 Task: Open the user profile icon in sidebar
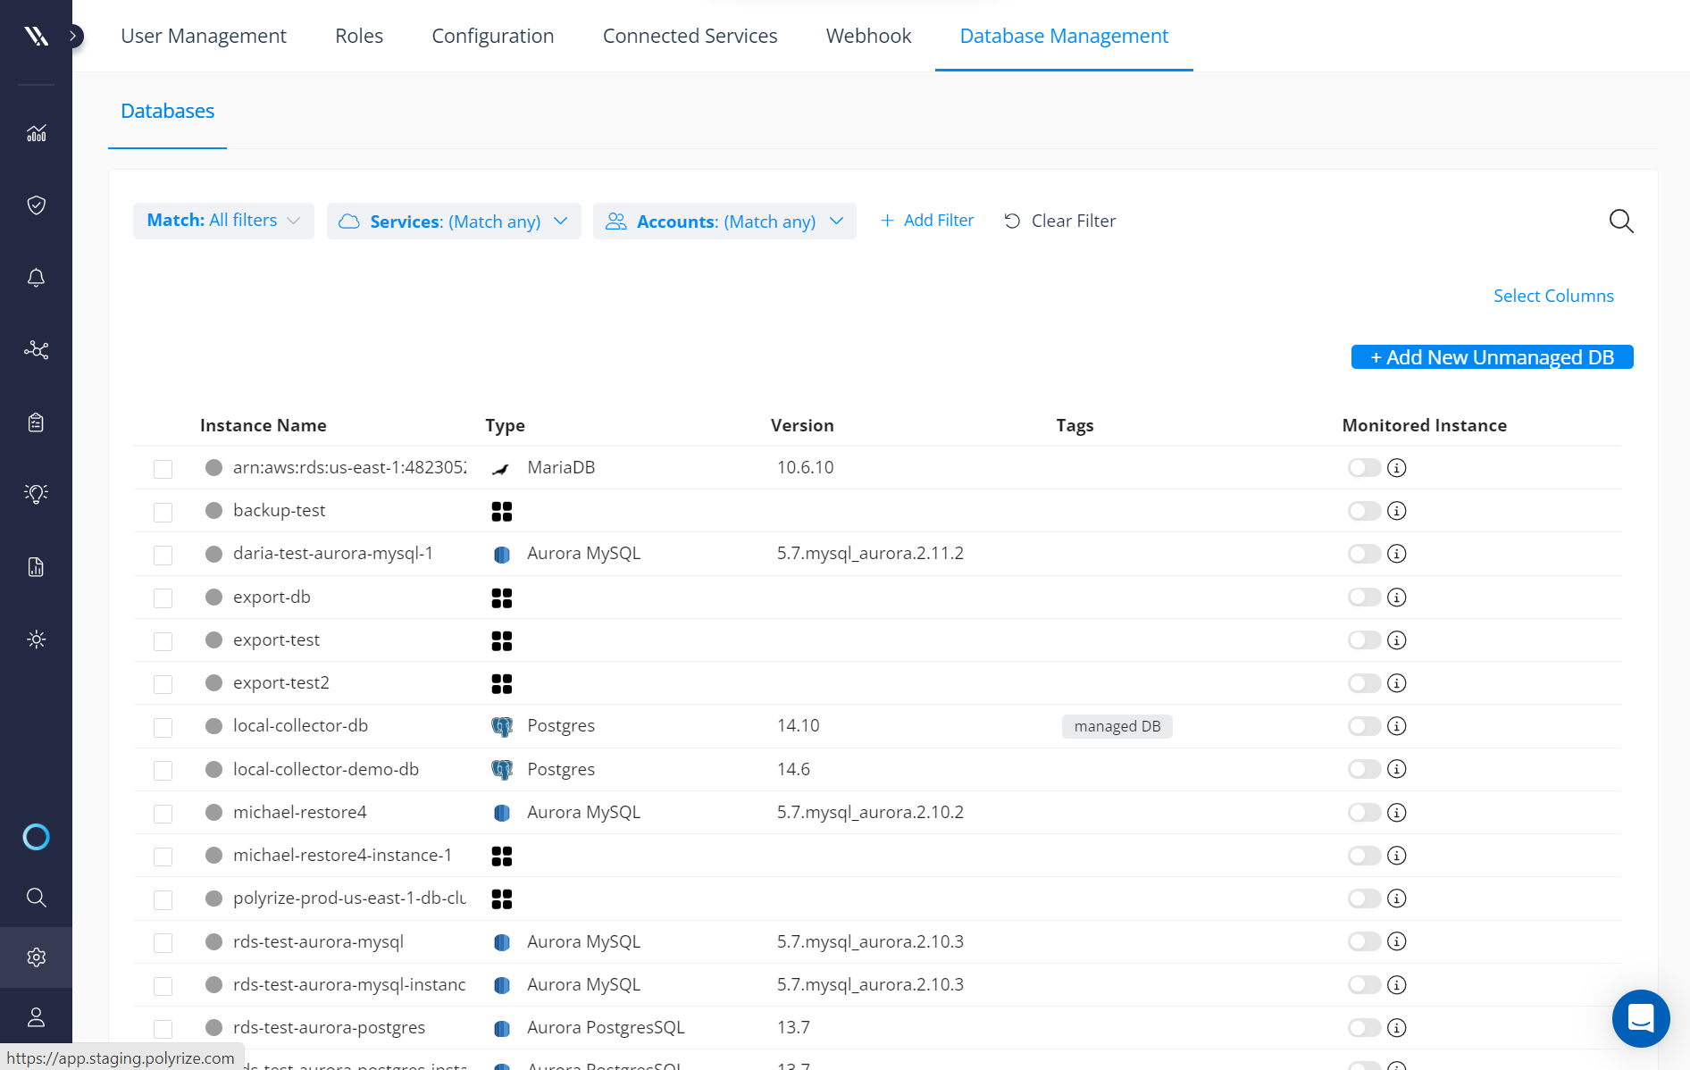[36, 1016]
